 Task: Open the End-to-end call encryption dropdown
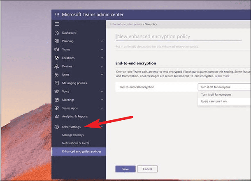tap(224, 87)
